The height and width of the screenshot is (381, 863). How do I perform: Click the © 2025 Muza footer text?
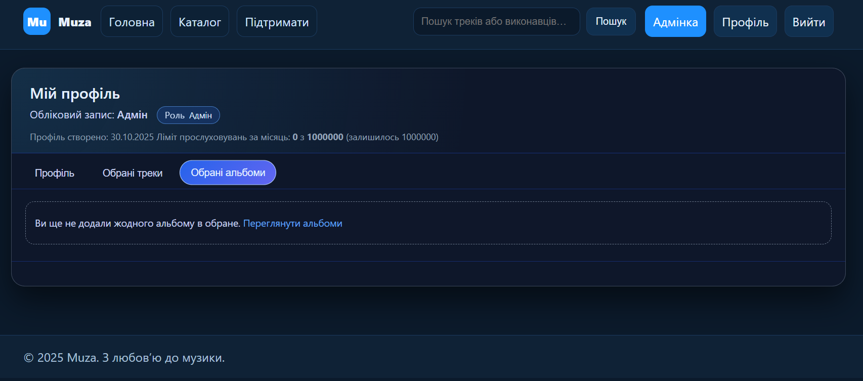point(124,358)
